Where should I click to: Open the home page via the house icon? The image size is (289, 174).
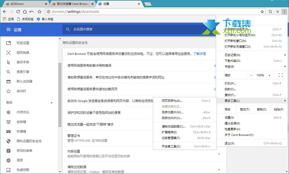(x=25, y=12)
